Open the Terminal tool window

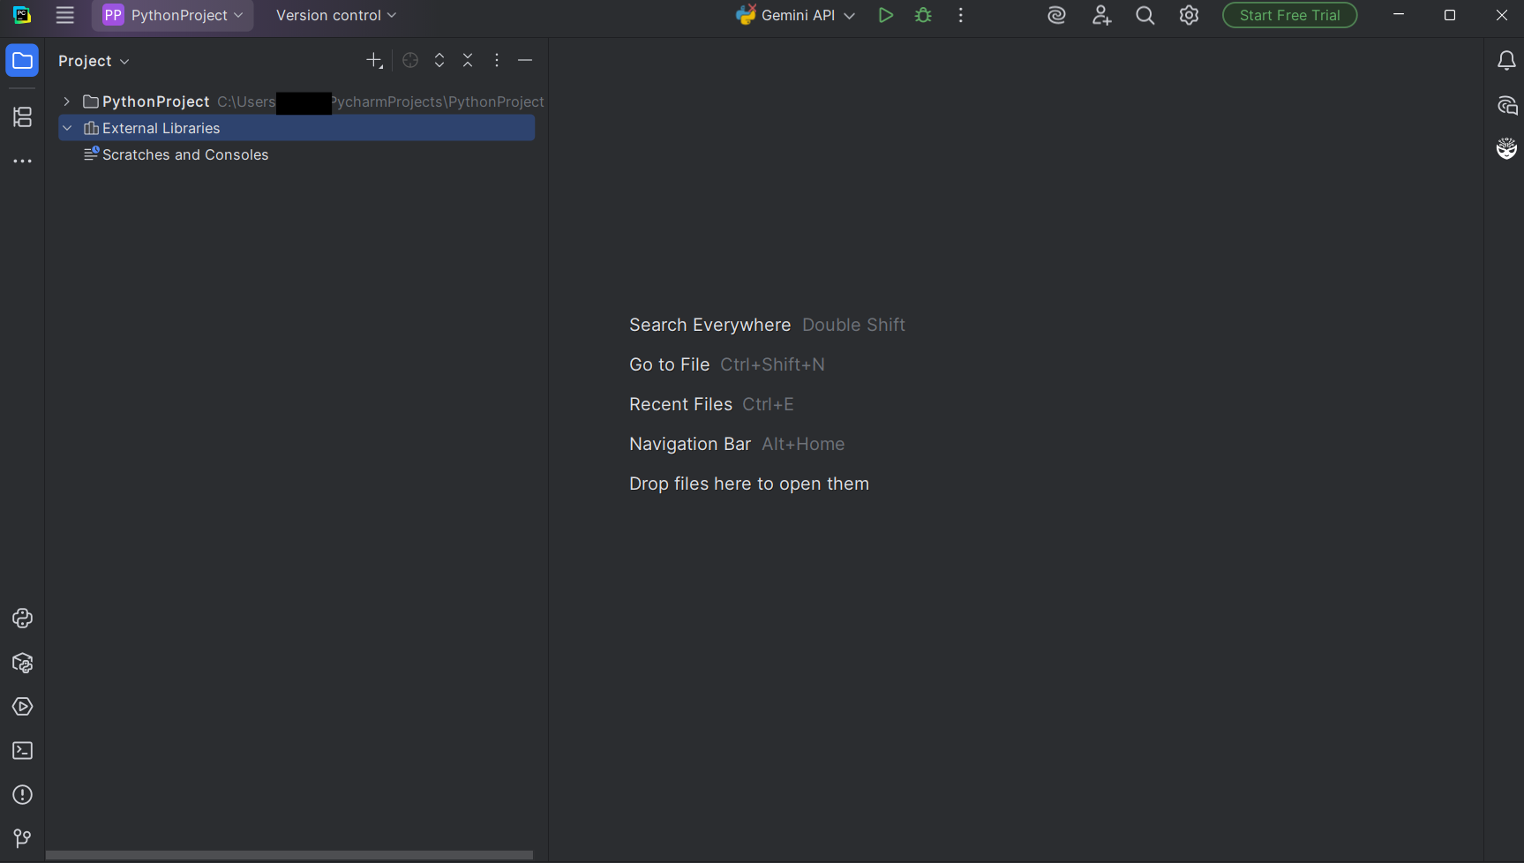coord(22,751)
